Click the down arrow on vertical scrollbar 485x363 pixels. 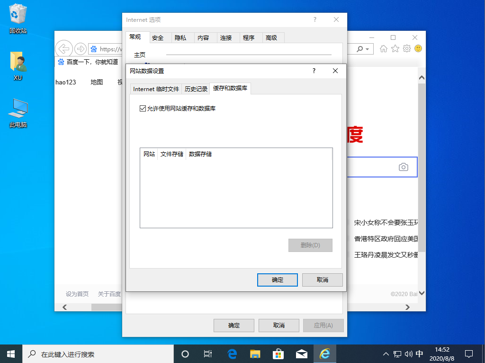[x=421, y=293]
